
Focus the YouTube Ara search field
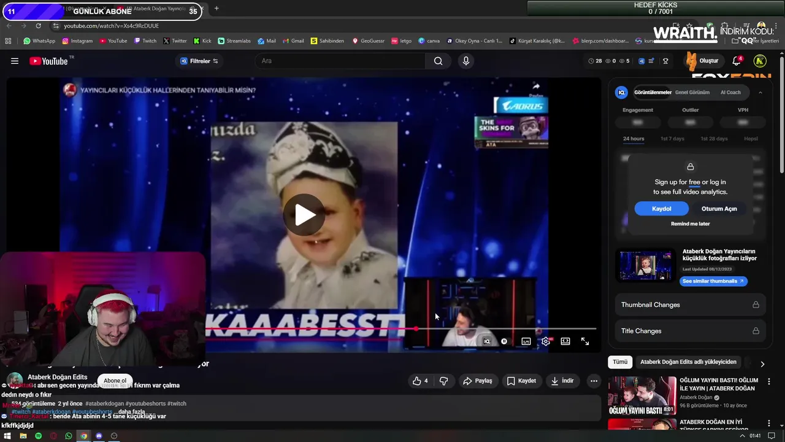(x=340, y=61)
